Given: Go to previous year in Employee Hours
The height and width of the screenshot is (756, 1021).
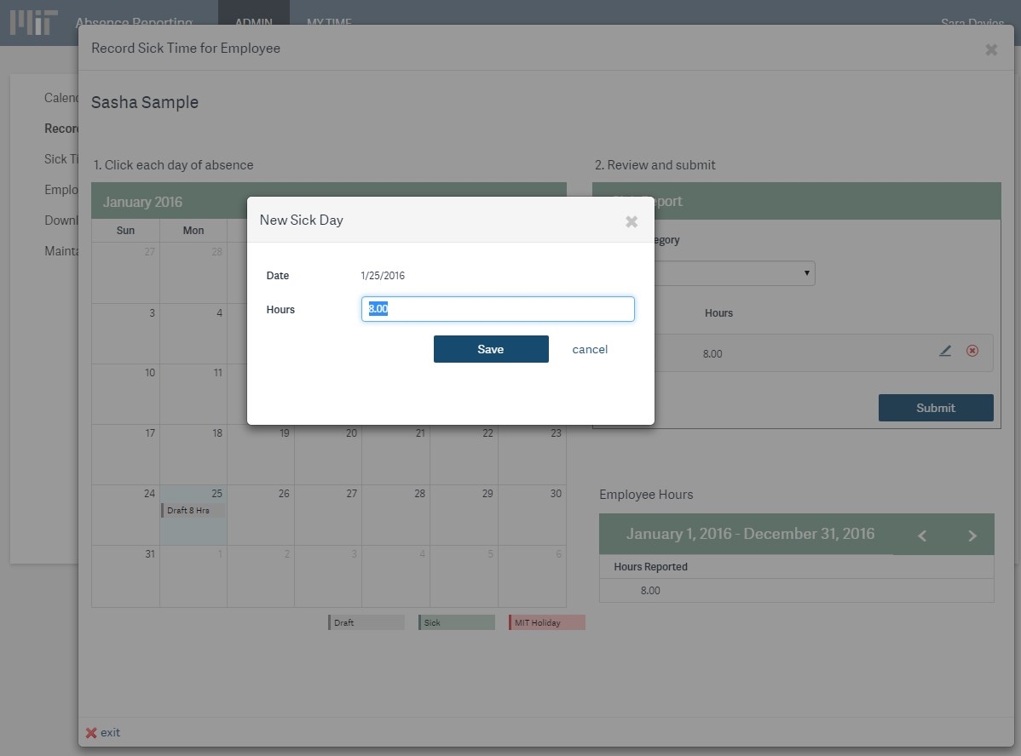Looking at the screenshot, I should coord(922,535).
